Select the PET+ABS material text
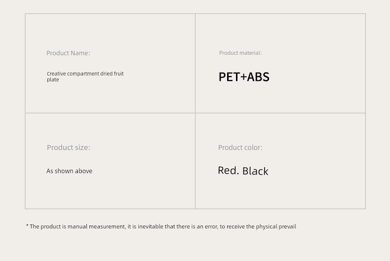The height and width of the screenshot is (261, 390). coord(244,77)
